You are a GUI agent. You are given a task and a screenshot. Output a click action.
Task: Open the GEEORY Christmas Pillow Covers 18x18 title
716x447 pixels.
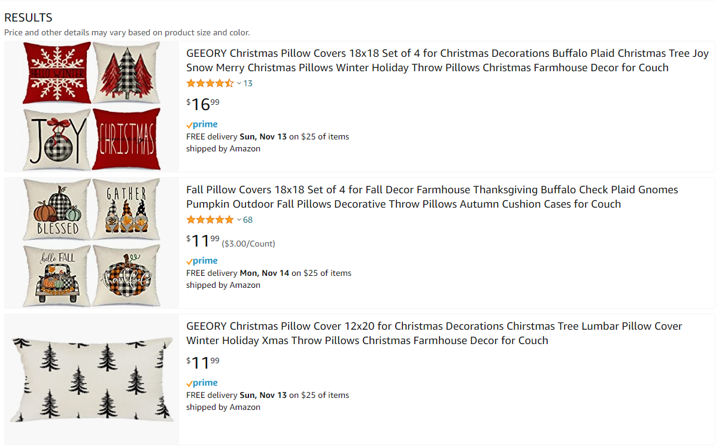447,60
